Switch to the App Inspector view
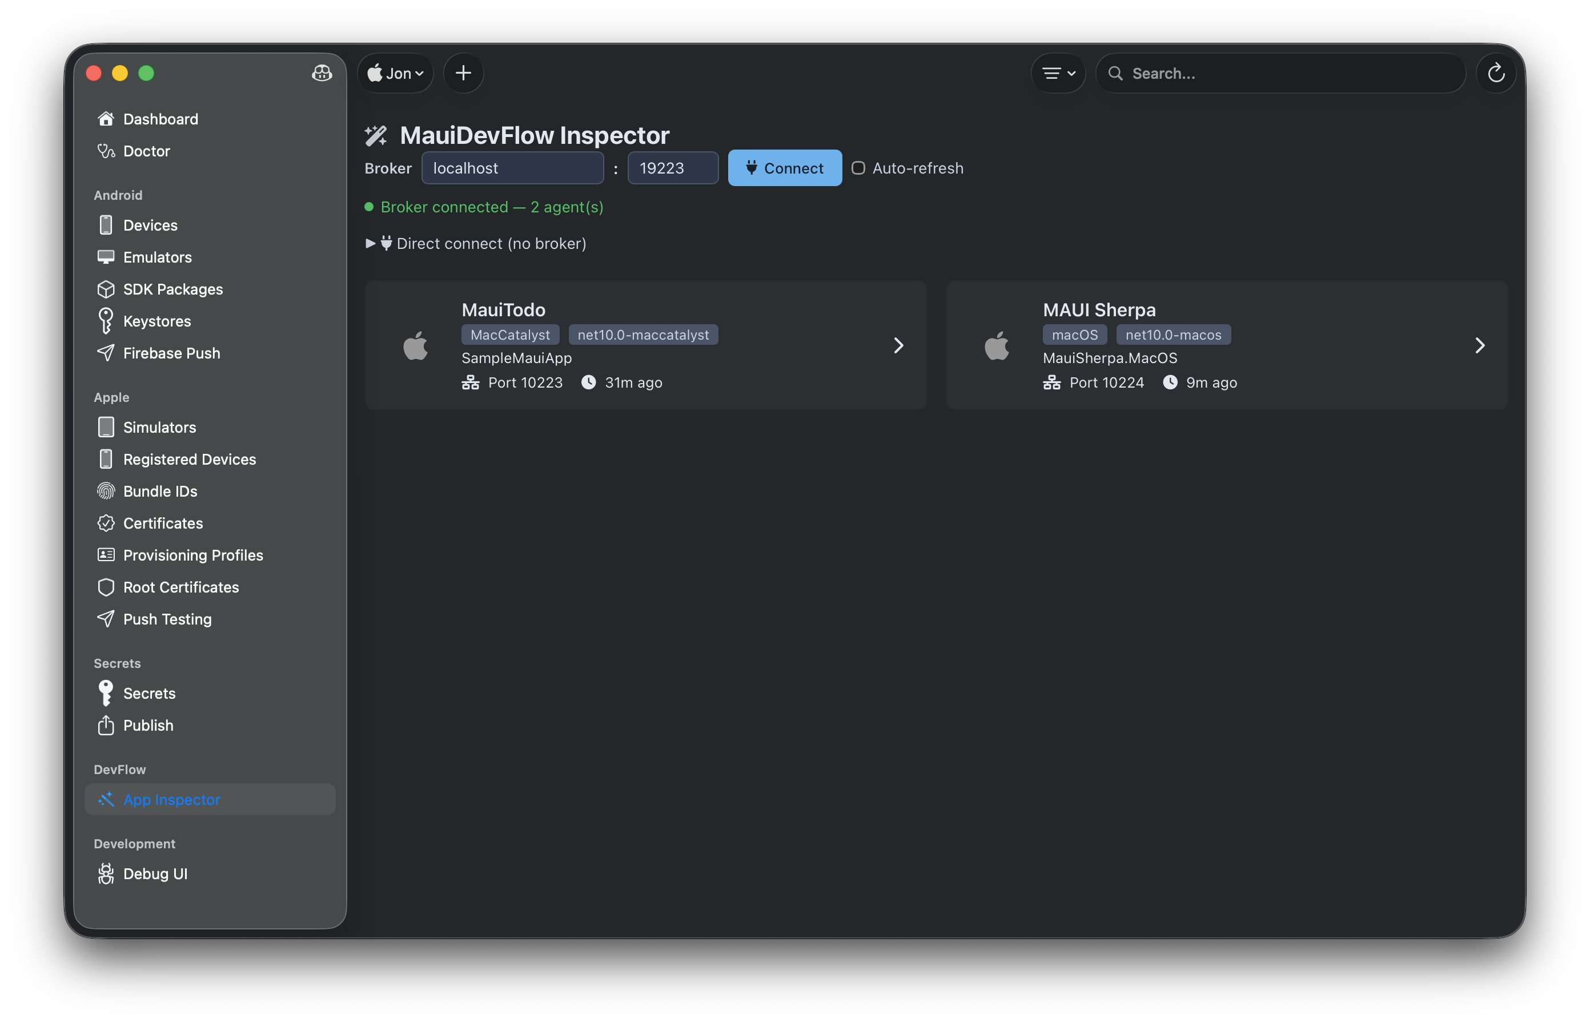Screen dimensions: 1590x1023 [172, 799]
